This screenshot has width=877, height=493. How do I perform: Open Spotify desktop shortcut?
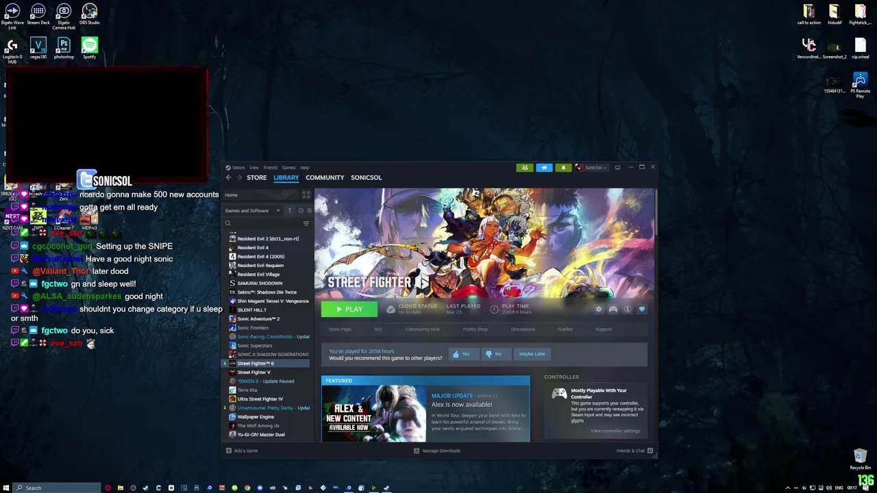[x=89, y=49]
